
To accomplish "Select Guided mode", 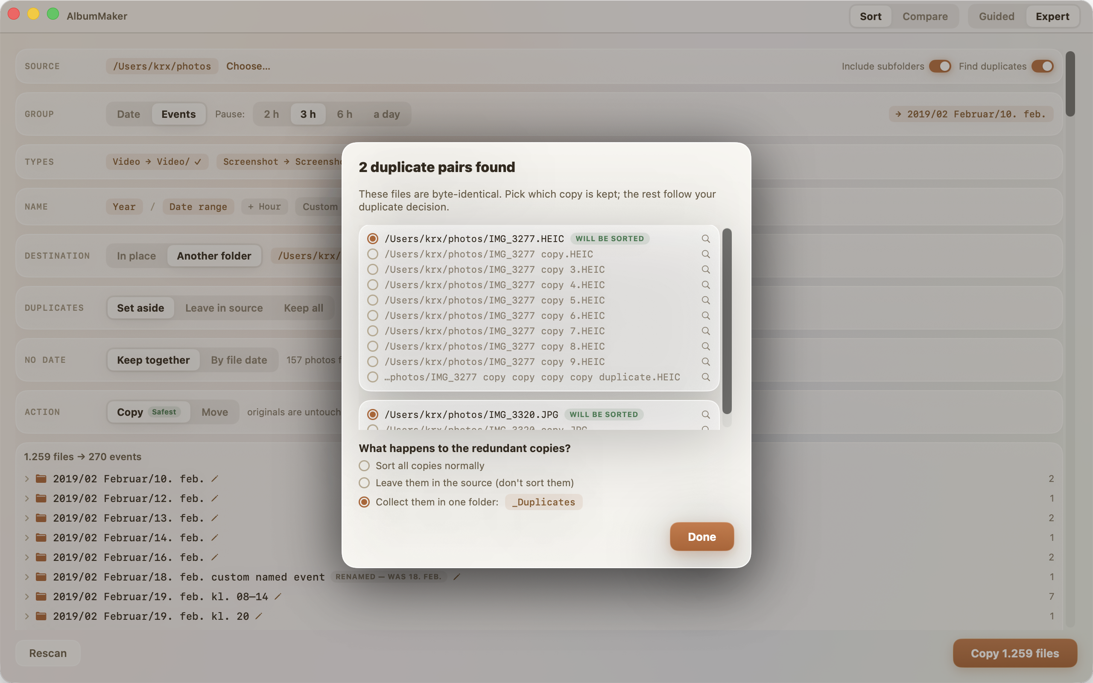I will click(x=997, y=16).
